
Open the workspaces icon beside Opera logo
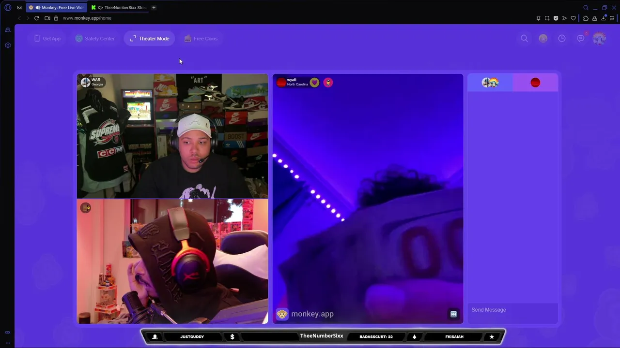[19, 8]
